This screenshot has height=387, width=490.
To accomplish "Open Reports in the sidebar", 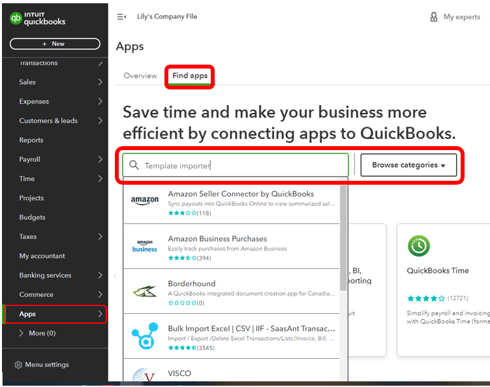I will (x=31, y=140).
